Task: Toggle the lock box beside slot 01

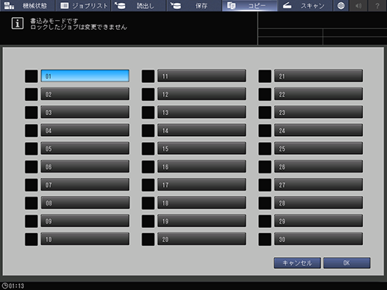Action: 31,76
